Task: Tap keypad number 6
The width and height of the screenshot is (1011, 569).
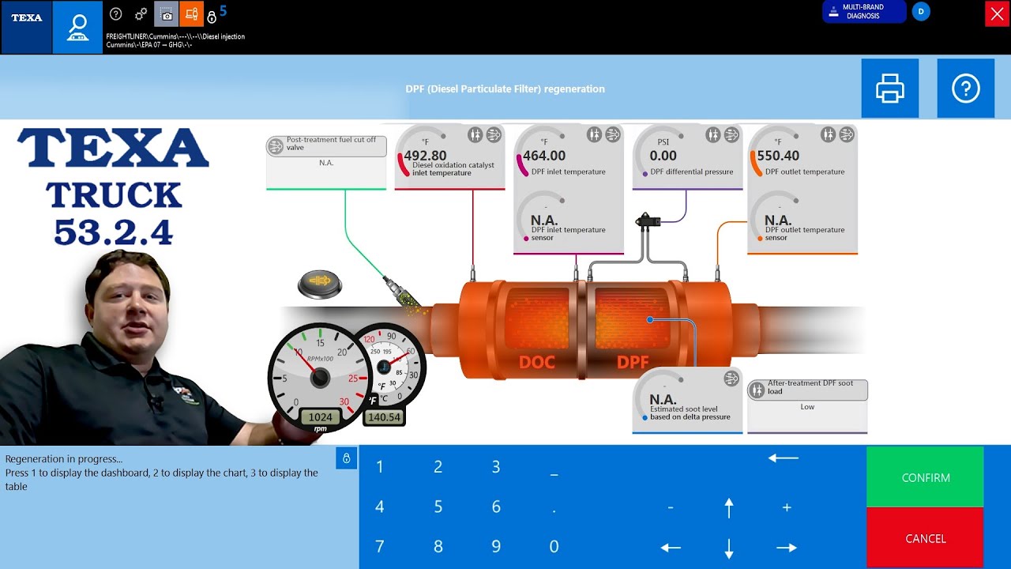Action: 496,507
